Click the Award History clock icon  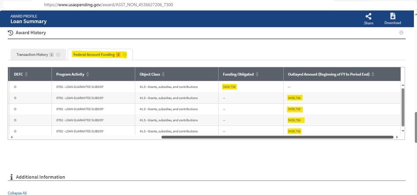point(10,33)
